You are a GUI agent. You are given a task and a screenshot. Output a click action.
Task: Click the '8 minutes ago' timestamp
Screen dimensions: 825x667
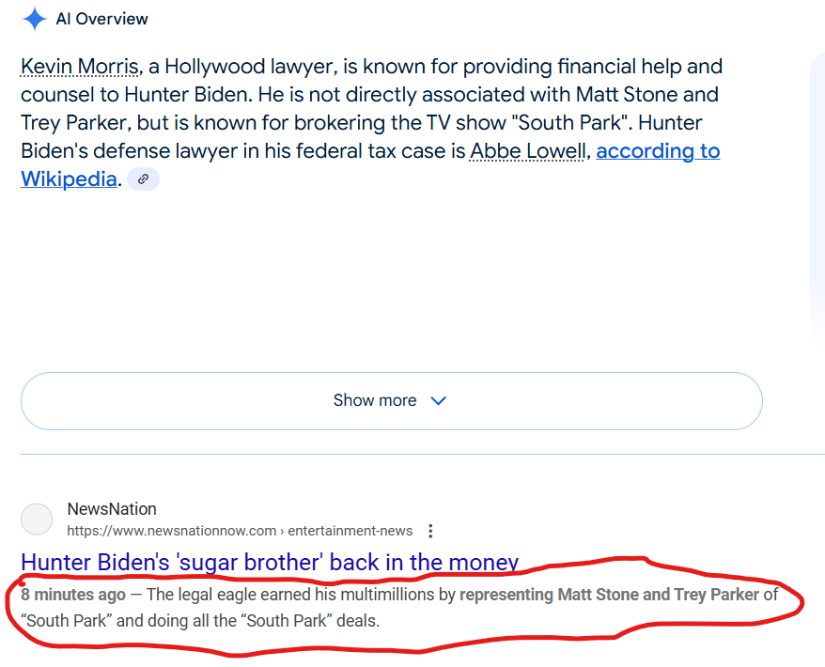73,595
